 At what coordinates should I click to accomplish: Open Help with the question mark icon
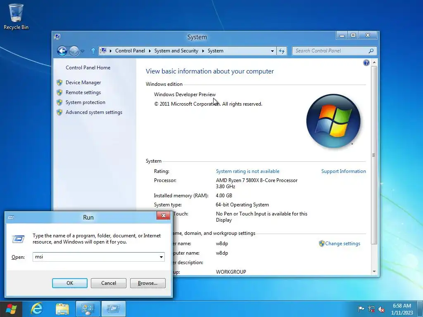pyautogui.click(x=366, y=63)
